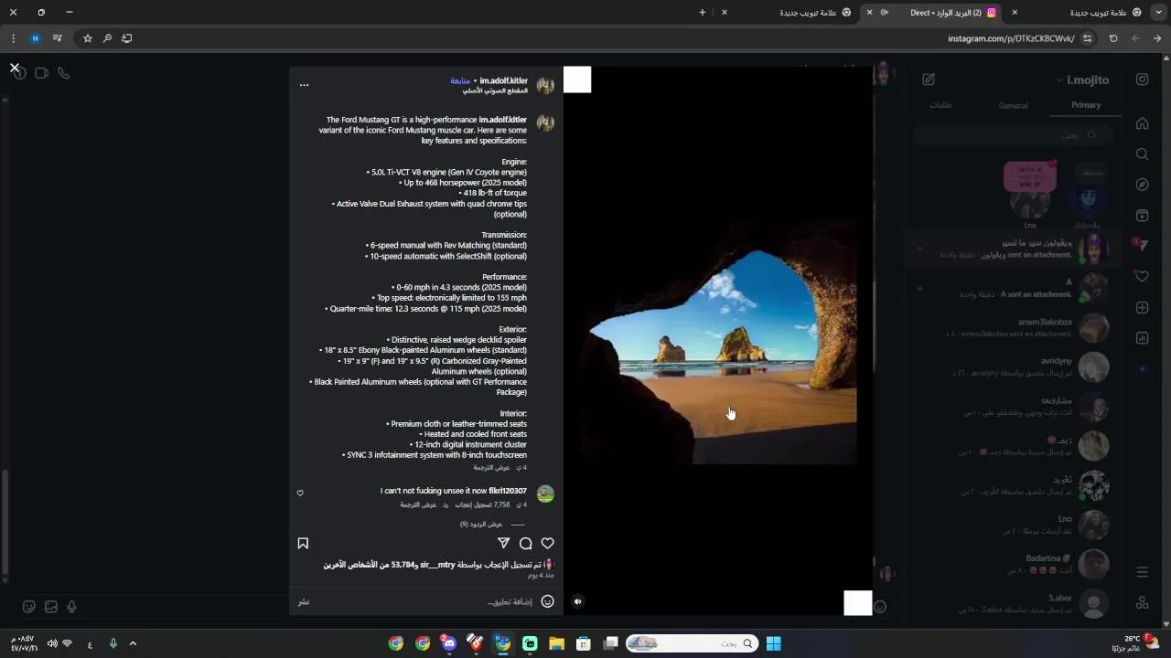The width and height of the screenshot is (1171, 658).
Task: Open conversation with Badartina
Action: pyautogui.click(x=1014, y=564)
